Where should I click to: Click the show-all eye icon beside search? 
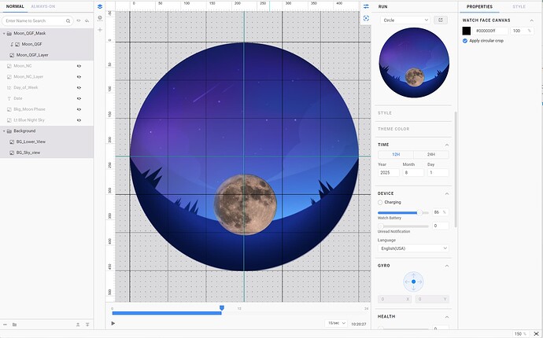(79, 20)
